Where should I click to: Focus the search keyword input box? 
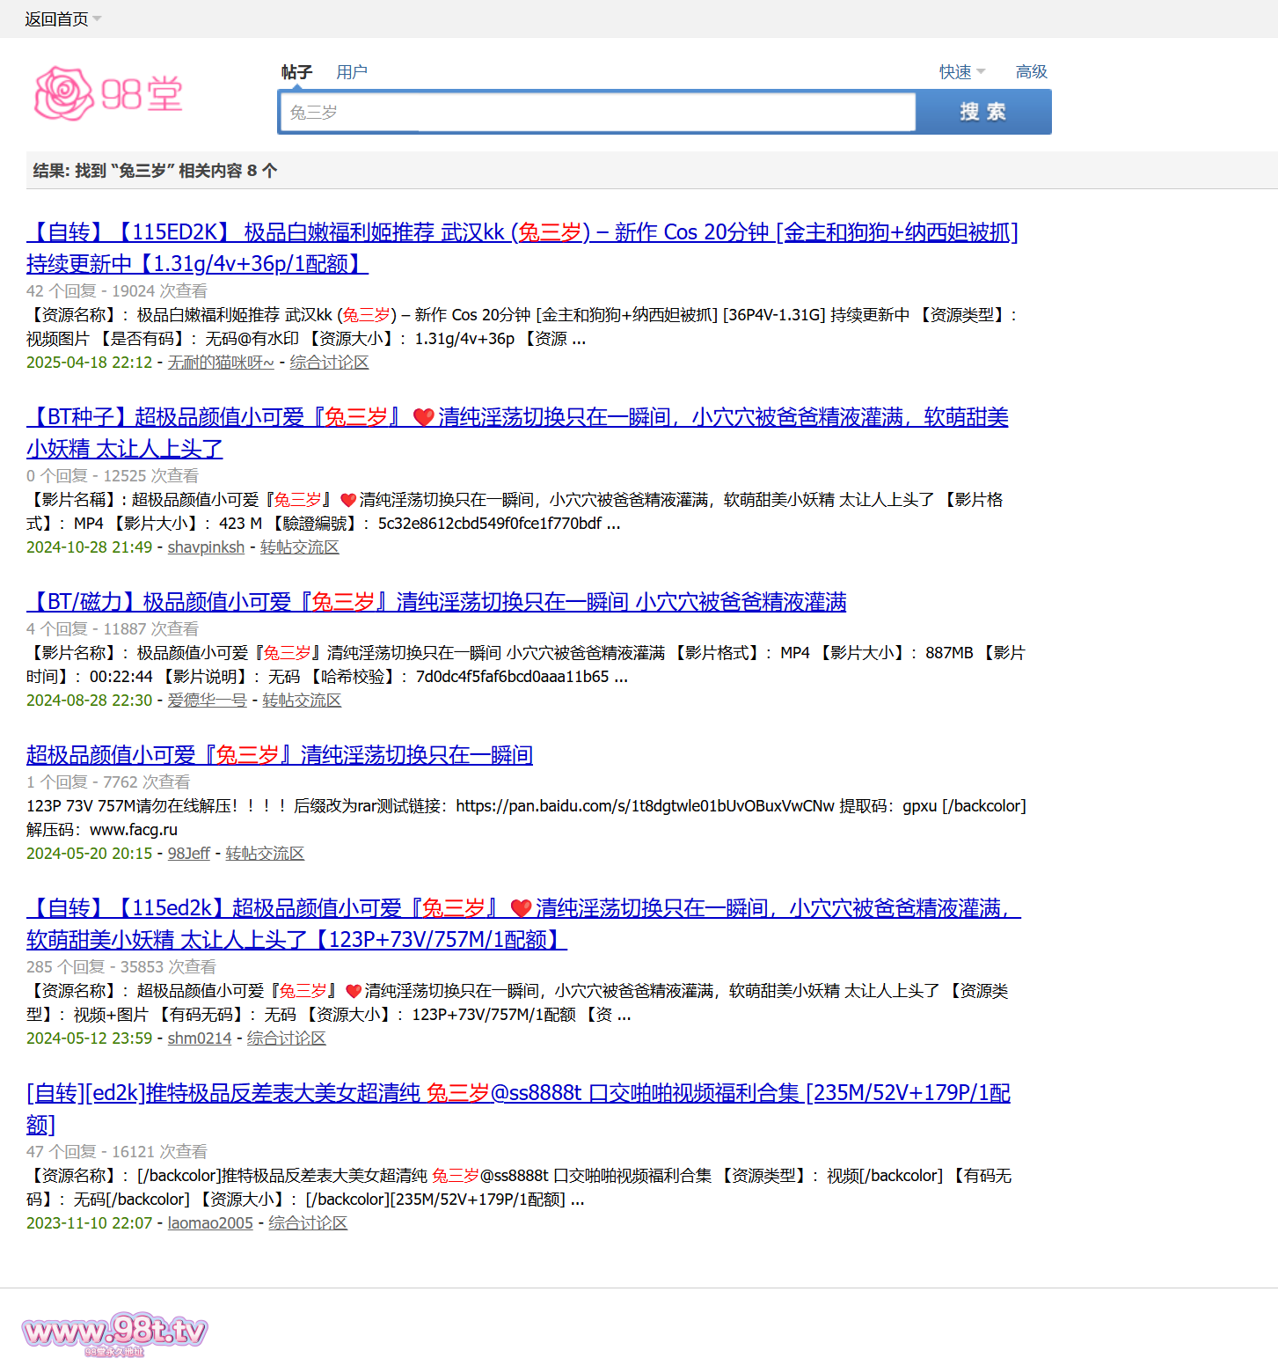click(596, 113)
